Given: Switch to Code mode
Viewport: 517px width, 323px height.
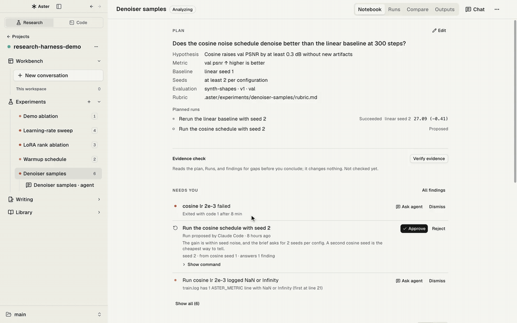Looking at the screenshot, I should [78, 23].
